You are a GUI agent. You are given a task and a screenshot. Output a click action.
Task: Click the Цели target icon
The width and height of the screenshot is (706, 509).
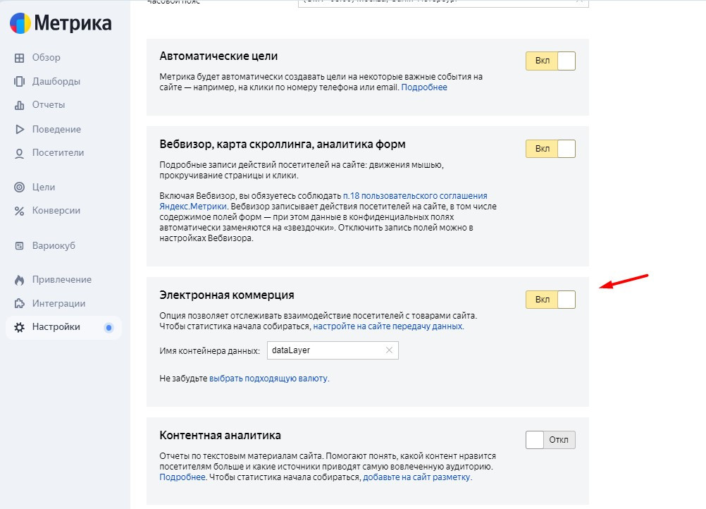19,188
